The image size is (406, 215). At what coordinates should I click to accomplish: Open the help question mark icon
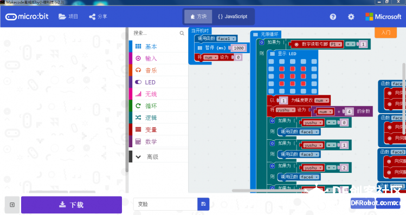[x=333, y=17]
